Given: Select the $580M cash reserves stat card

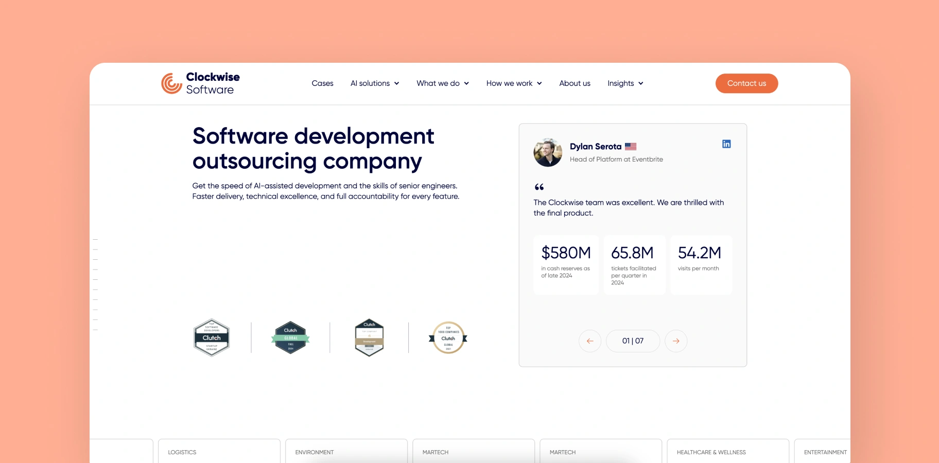Looking at the screenshot, I should click(x=566, y=265).
